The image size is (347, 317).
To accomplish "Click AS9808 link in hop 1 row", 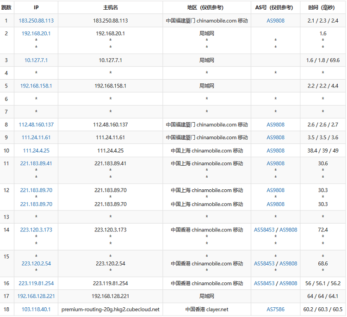I will pyautogui.click(x=276, y=20).
